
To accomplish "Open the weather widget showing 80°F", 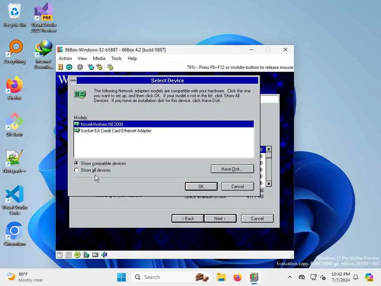I will 25,277.
